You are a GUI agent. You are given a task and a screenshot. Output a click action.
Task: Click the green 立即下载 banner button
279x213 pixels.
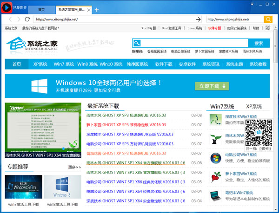coord(212,86)
